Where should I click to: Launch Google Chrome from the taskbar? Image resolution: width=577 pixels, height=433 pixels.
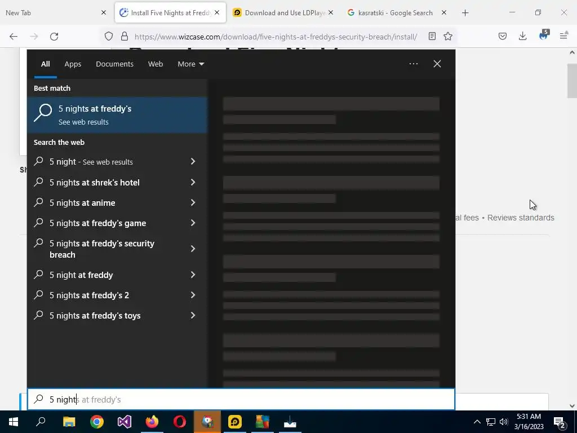point(97,422)
